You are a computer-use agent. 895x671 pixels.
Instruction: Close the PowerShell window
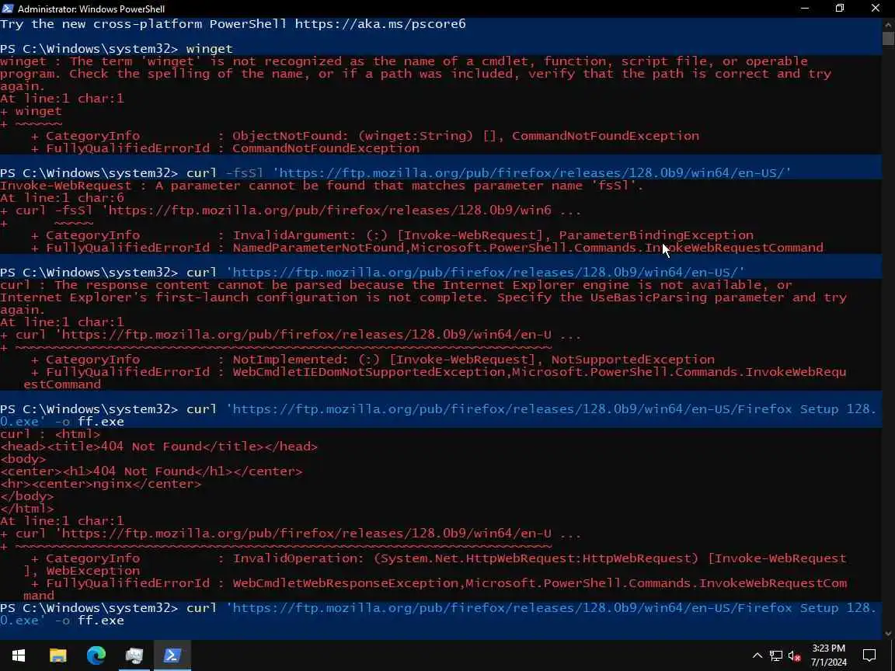pos(876,9)
